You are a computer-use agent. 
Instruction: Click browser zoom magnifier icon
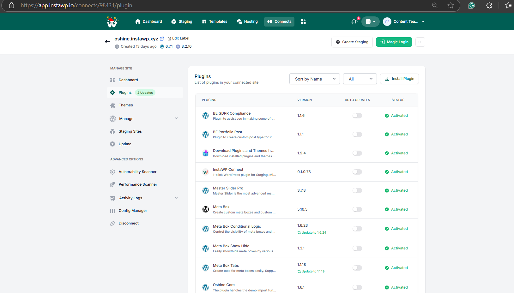[435, 5]
